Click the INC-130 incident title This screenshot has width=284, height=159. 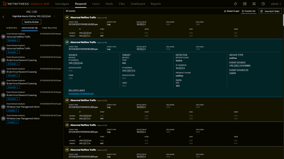click(x=32, y=12)
